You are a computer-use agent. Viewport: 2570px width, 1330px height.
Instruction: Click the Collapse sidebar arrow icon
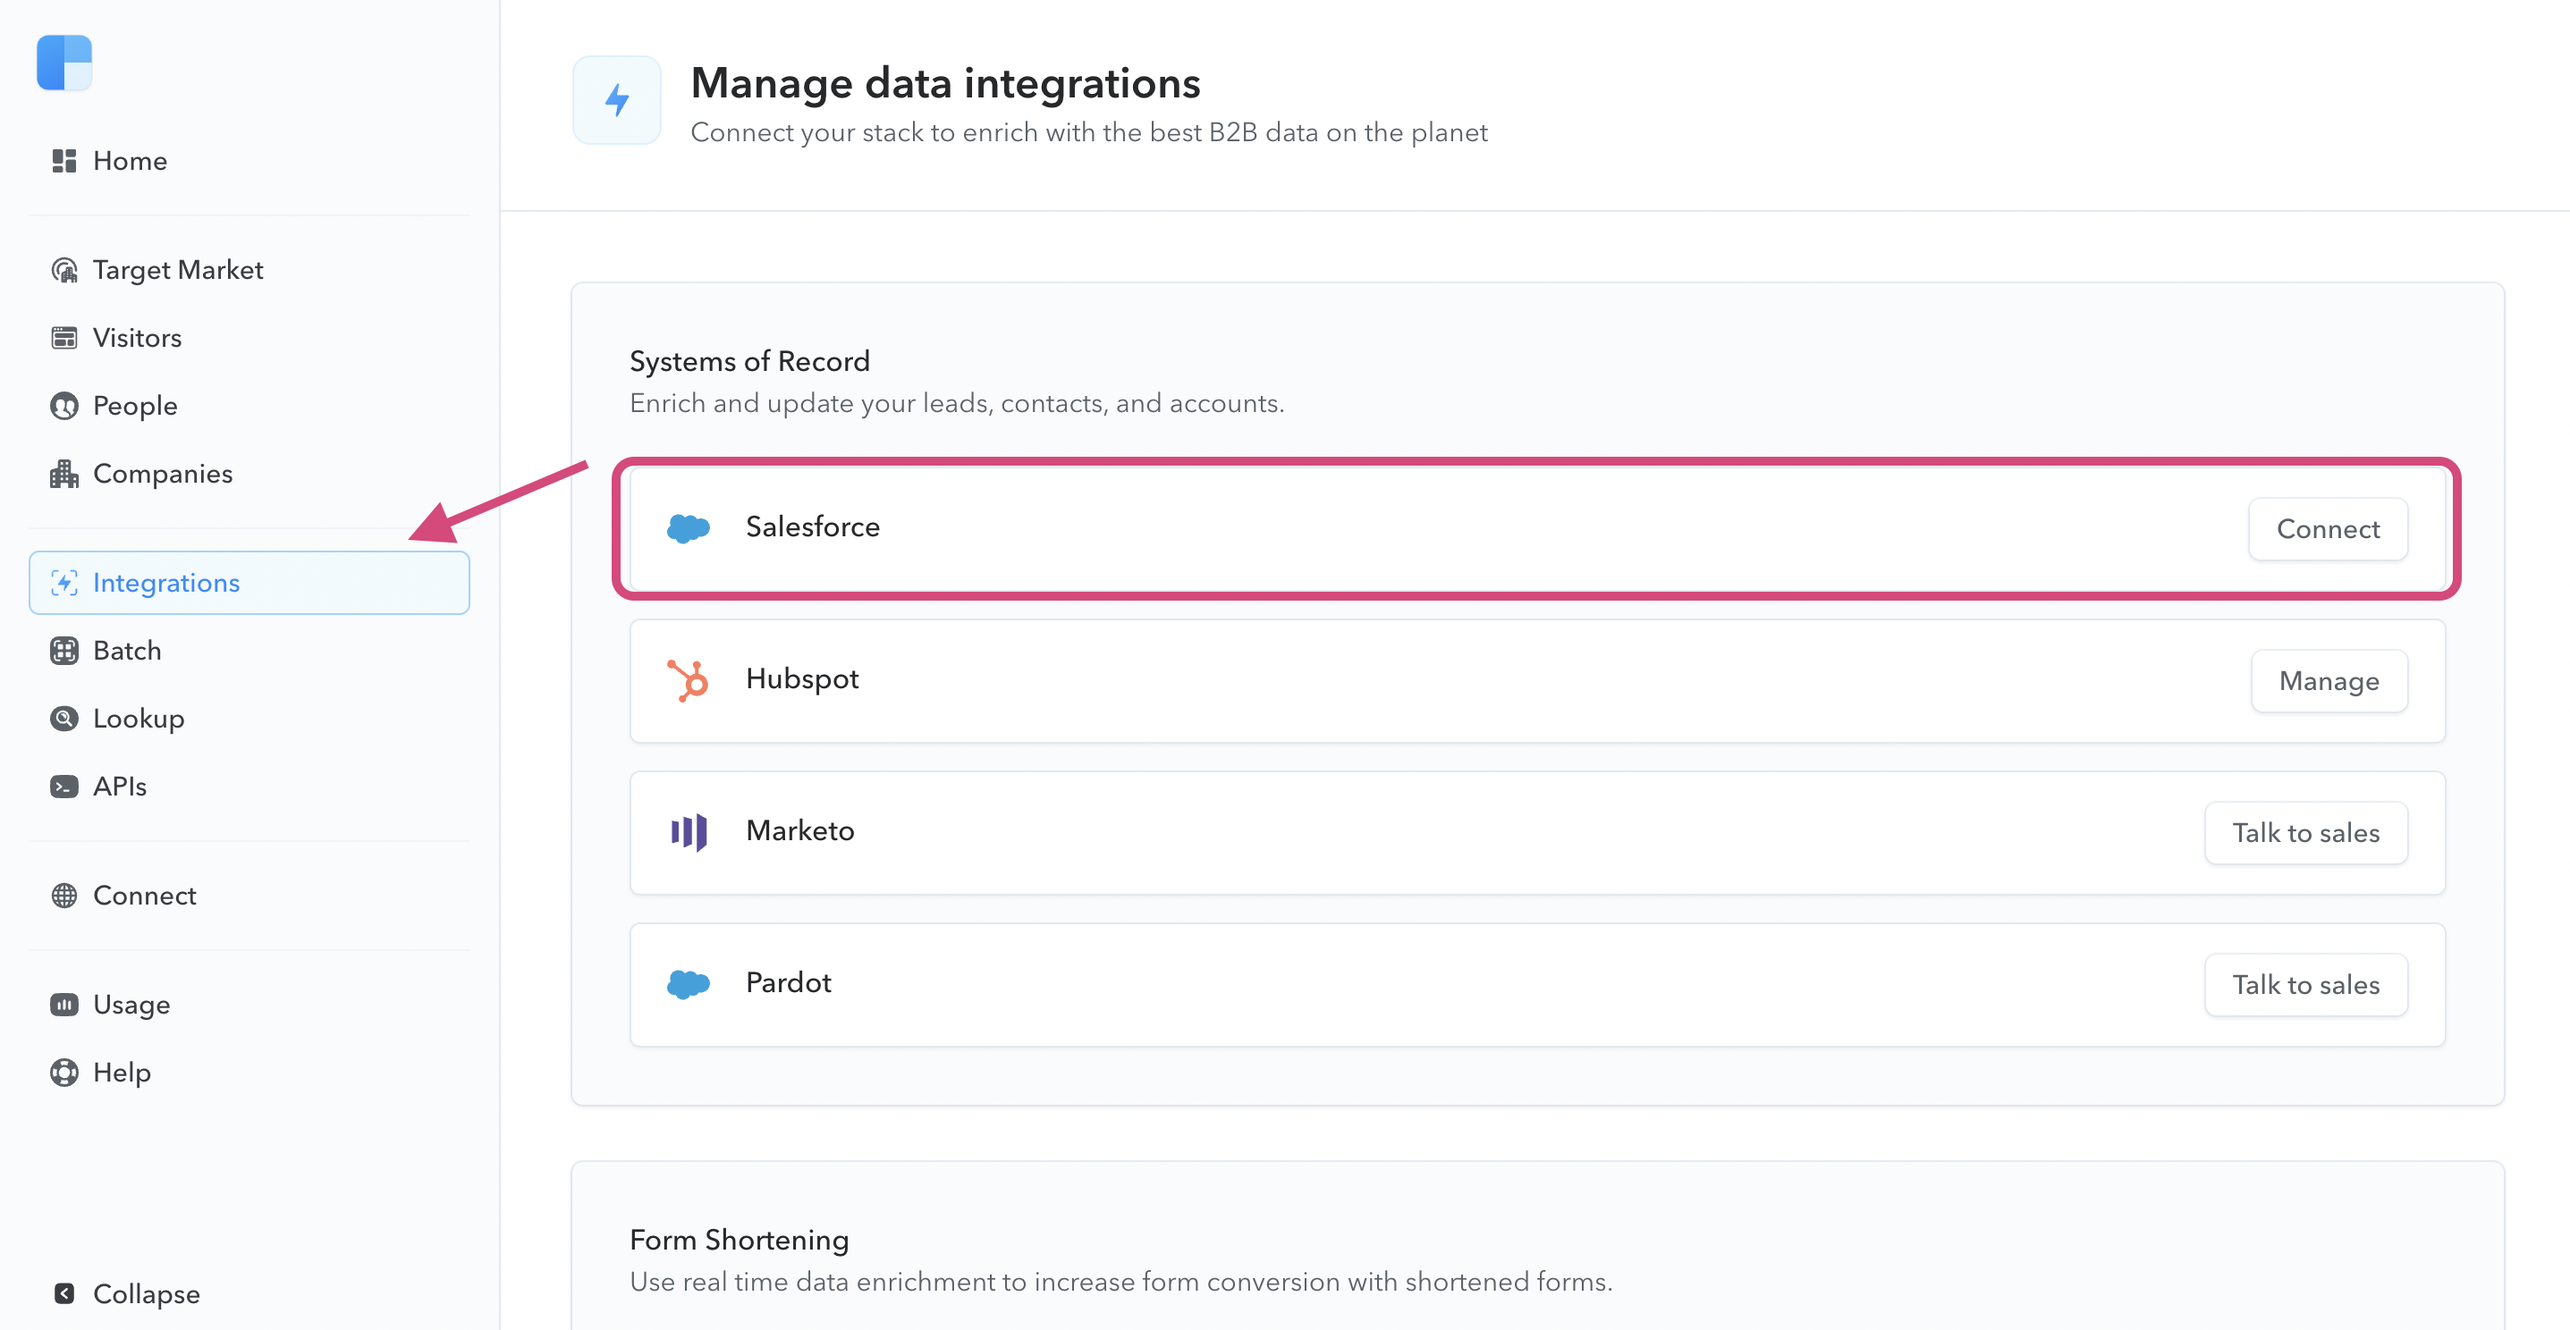[x=63, y=1294]
